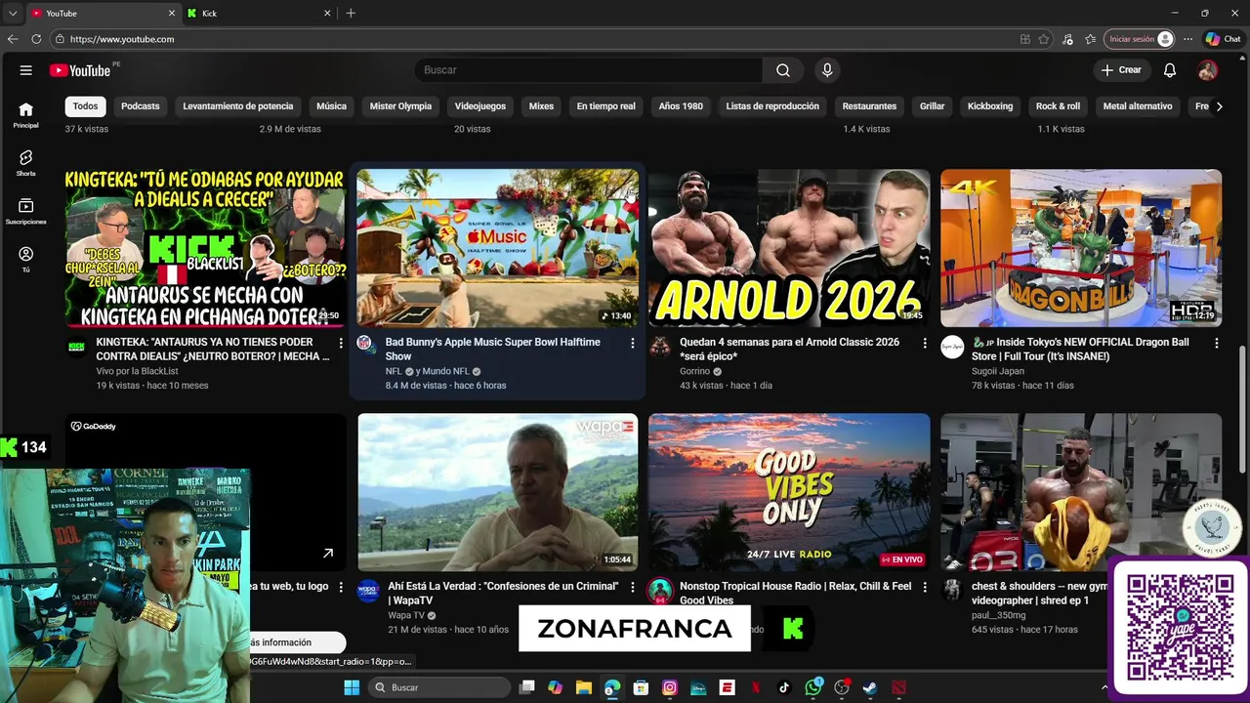Open the Nonstop Tropical House Radio title
This screenshot has height=703, width=1250.
[796, 594]
